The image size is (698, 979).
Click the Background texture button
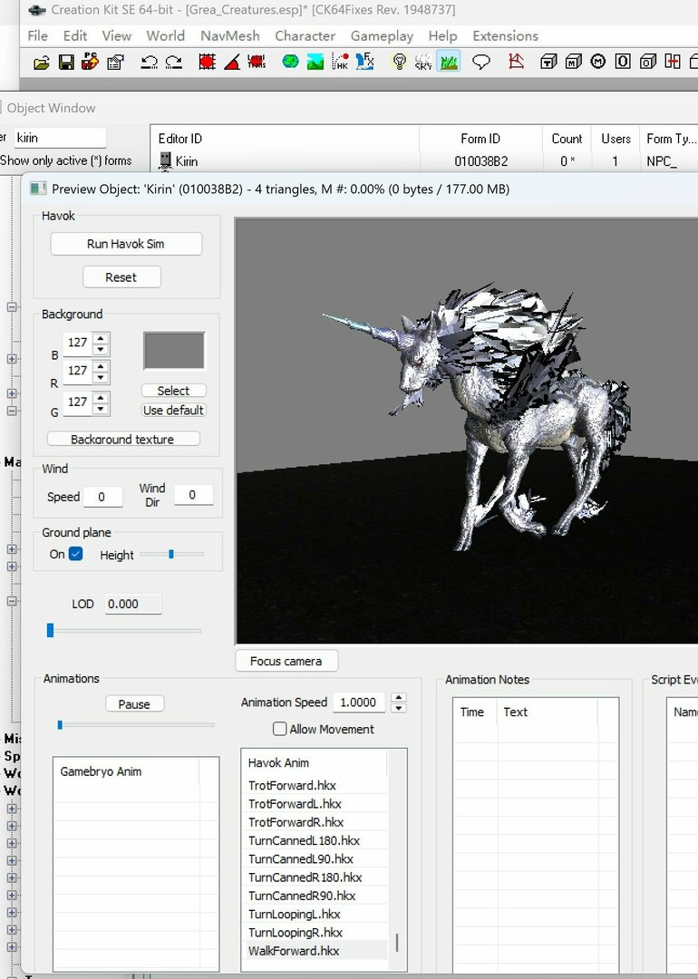123,439
